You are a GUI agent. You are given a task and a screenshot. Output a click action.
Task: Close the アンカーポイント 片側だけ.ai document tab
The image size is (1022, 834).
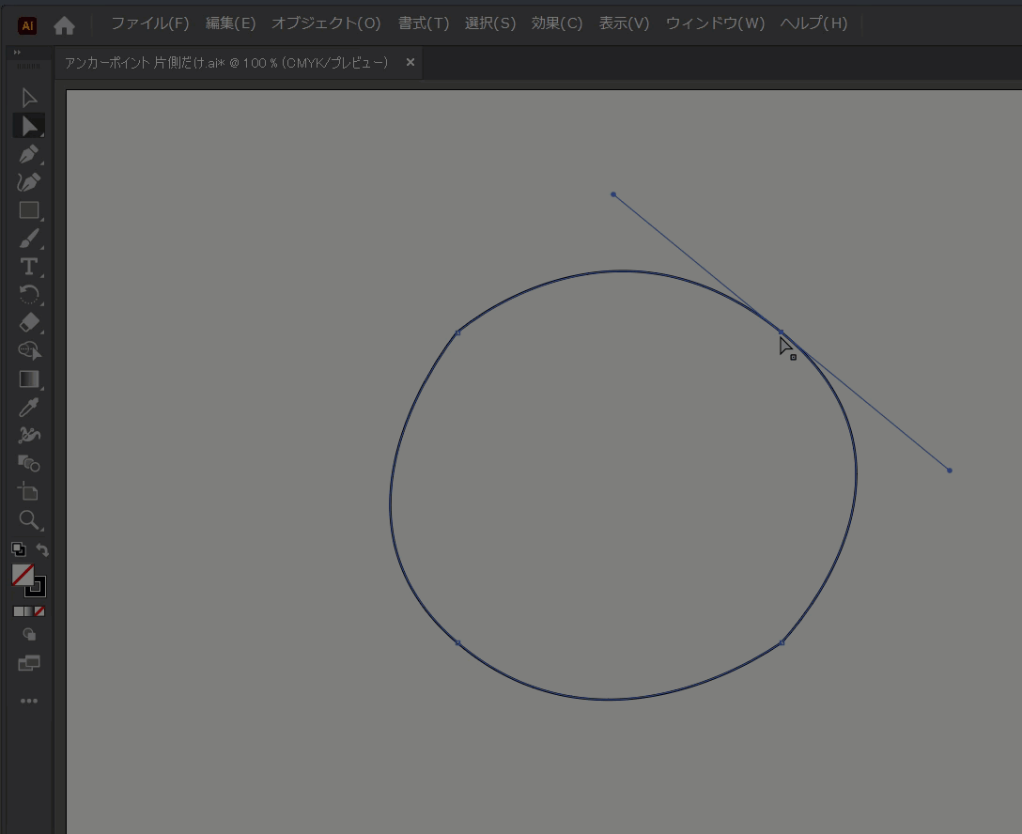click(x=410, y=63)
